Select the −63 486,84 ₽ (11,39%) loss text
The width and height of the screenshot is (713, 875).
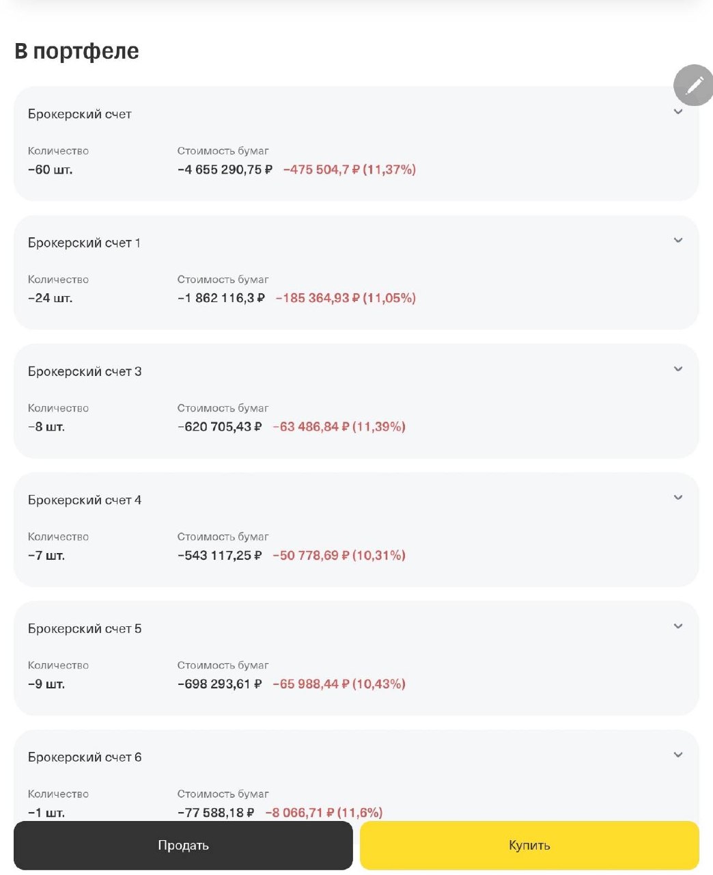tap(339, 427)
